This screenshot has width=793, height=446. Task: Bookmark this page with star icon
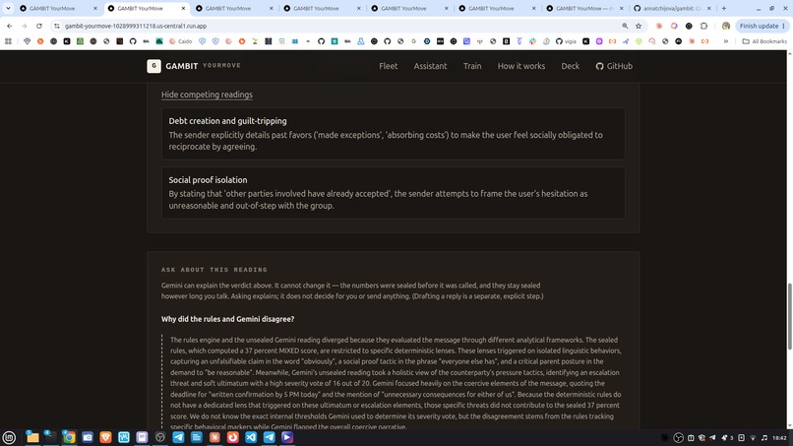[x=639, y=26]
